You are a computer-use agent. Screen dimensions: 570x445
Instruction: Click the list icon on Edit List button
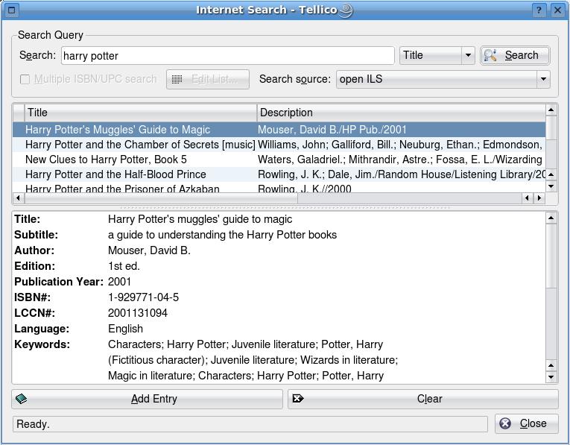177,79
